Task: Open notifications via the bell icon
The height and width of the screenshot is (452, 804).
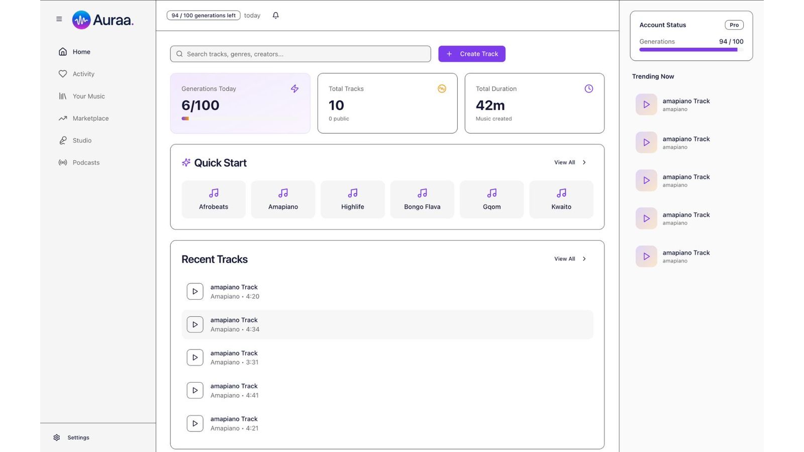Action: [x=275, y=16]
